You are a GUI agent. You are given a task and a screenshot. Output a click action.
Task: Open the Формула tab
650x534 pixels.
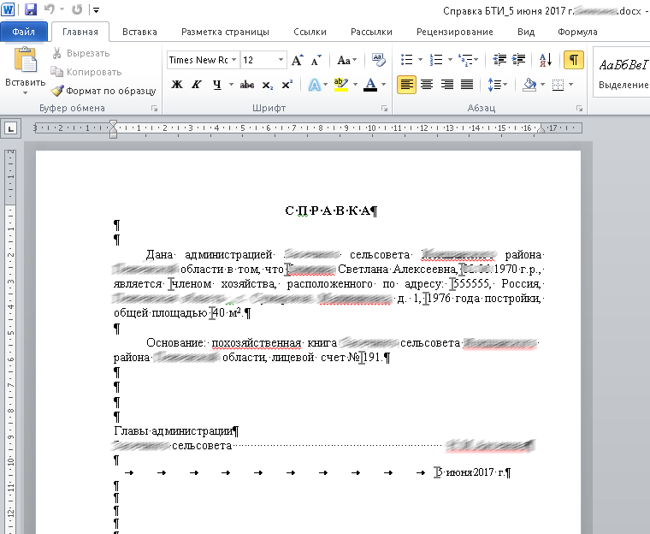point(577,32)
